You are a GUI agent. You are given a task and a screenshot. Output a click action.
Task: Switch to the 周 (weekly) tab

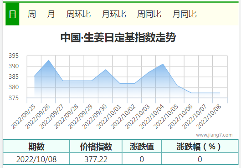pos(31,14)
